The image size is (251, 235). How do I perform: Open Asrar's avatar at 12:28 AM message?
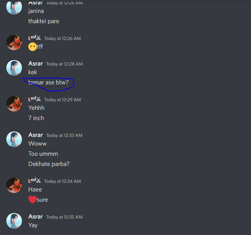[14, 68]
